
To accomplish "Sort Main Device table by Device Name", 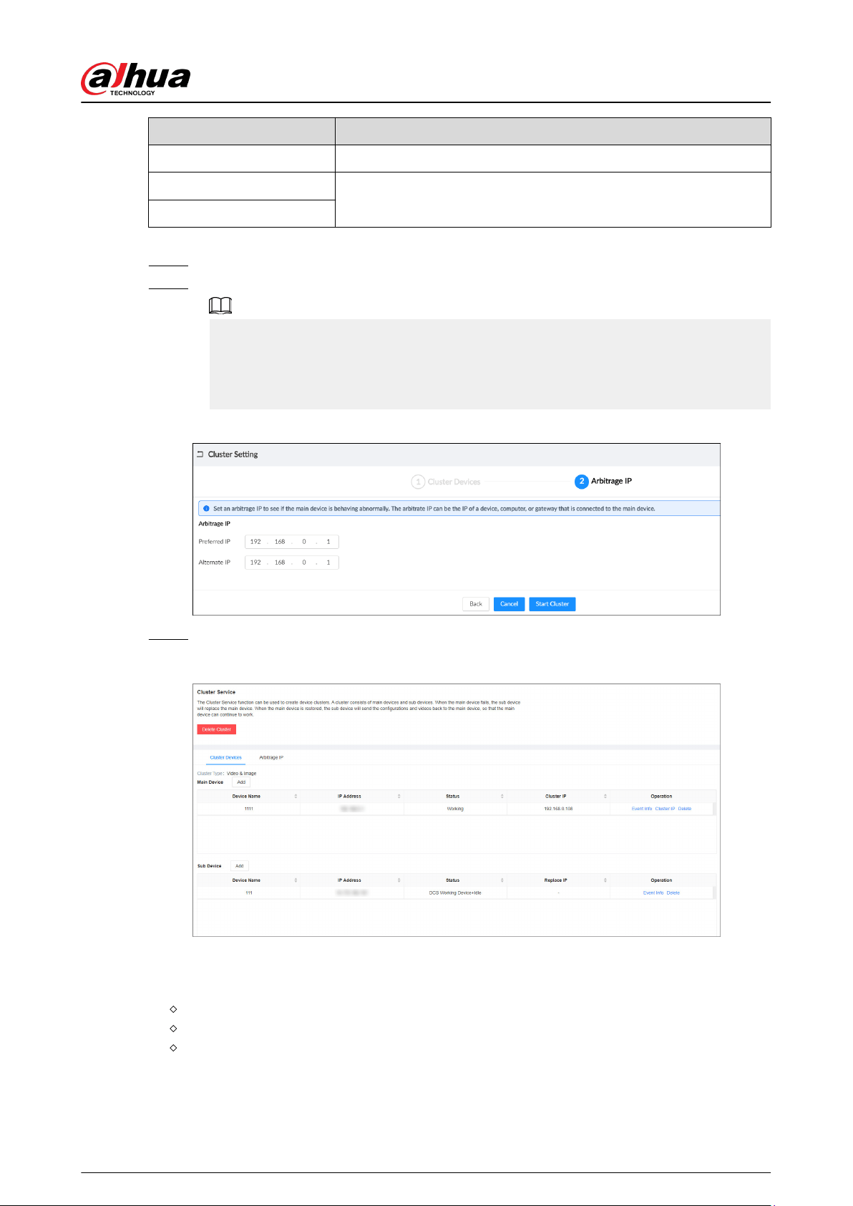I will point(296,797).
